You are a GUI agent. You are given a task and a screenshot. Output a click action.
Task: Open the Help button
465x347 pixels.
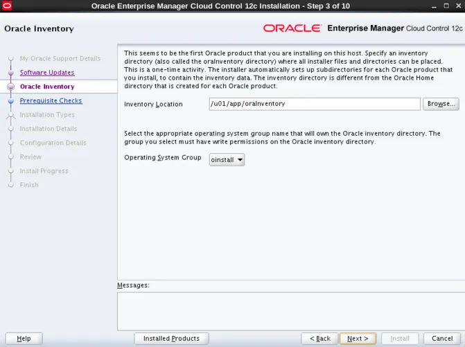24,339
